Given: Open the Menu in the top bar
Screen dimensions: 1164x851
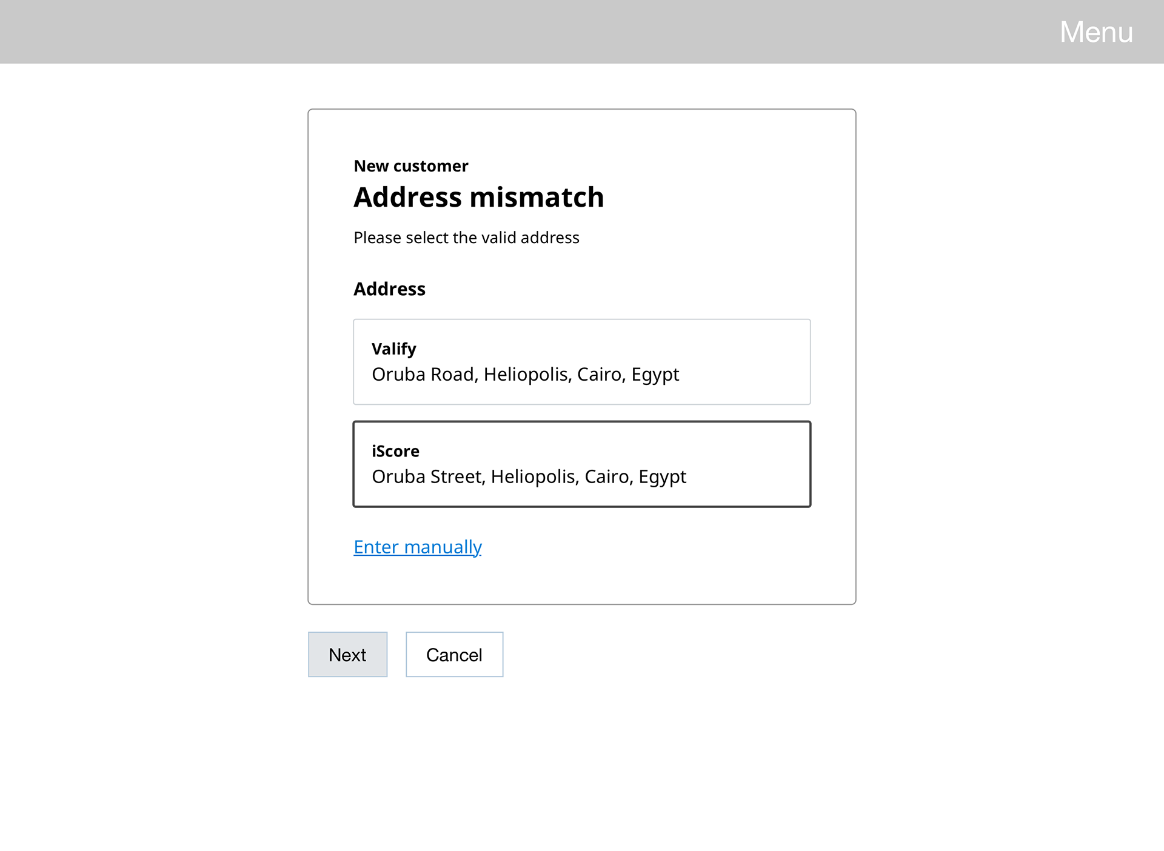Looking at the screenshot, I should [1096, 32].
